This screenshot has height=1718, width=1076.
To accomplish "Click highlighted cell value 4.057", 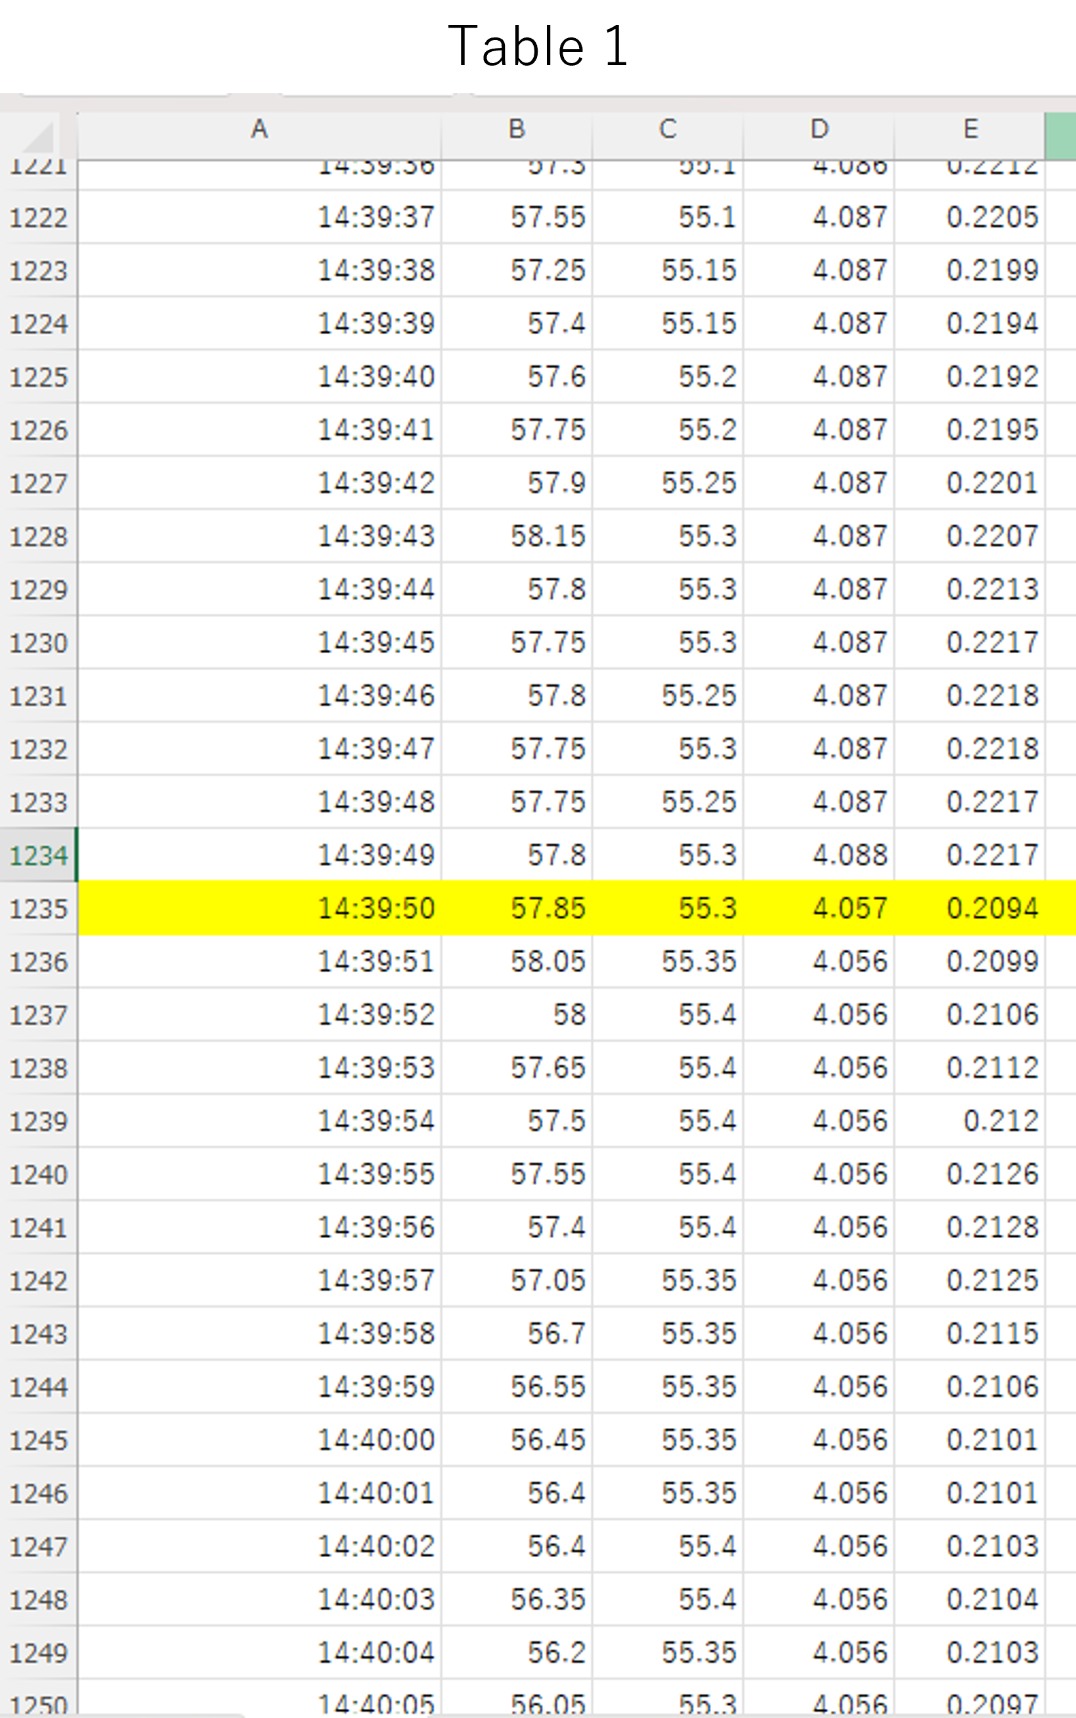I will click(x=819, y=908).
